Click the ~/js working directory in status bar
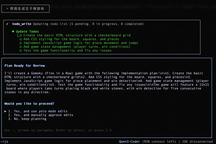This screenshot has height=144, width=216. [x=4, y=142]
